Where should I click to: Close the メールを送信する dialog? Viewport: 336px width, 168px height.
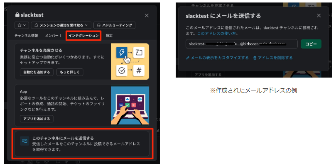coord(319,16)
